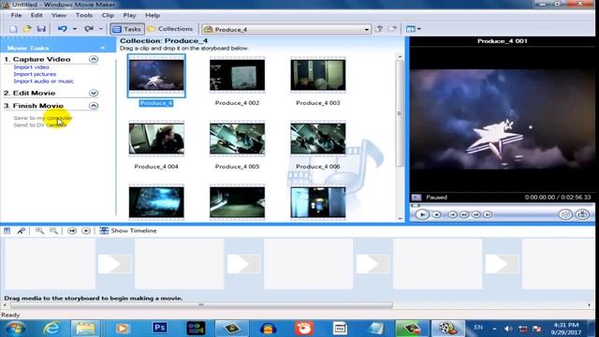Open the Produce_4 collection combo box
The height and width of the screenshot is (337, 599).
click(286, 29)
